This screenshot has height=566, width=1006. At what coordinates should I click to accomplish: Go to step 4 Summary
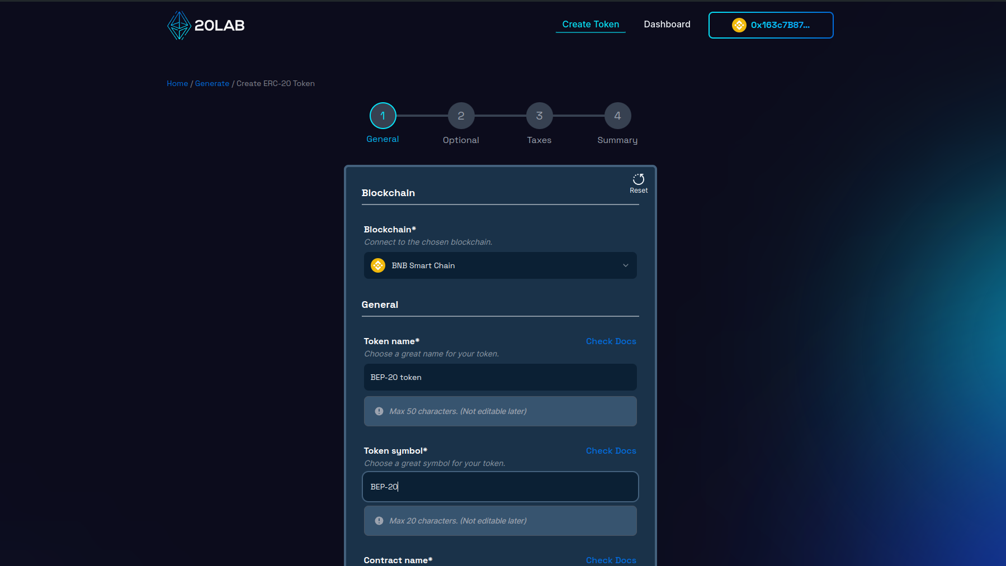click(x=617, y=116)
